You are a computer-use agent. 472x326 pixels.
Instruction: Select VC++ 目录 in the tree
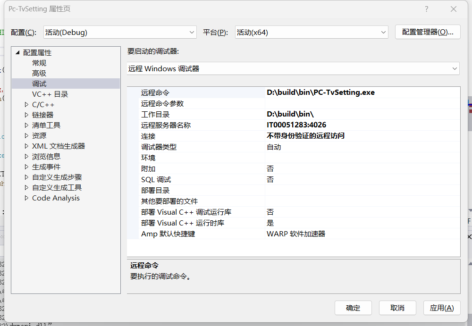point(50,94)
